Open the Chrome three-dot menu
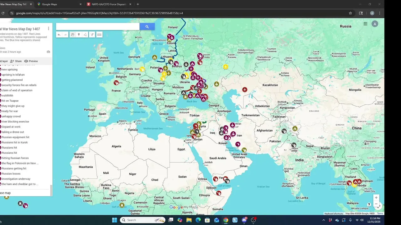This screenshot has width=401, height=225. point(380,13)
